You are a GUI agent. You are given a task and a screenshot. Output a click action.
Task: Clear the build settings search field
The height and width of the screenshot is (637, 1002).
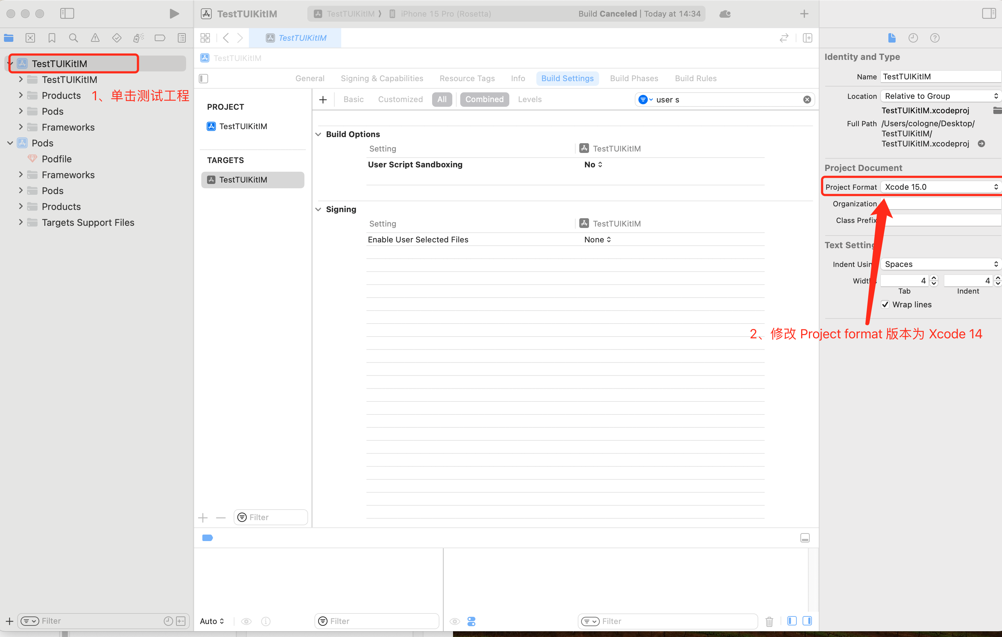tap(807, 100)
